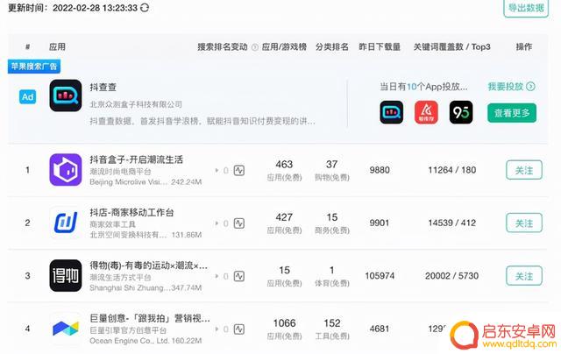Click the 抖查查 small advertiser icon

pos(392,112)
